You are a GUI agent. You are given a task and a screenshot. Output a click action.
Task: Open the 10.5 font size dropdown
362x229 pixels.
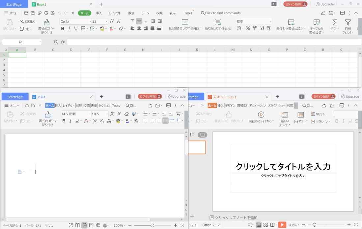pos(107,114)
